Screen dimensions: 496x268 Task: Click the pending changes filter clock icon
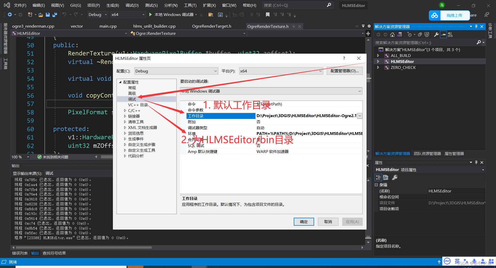[409, 35]
